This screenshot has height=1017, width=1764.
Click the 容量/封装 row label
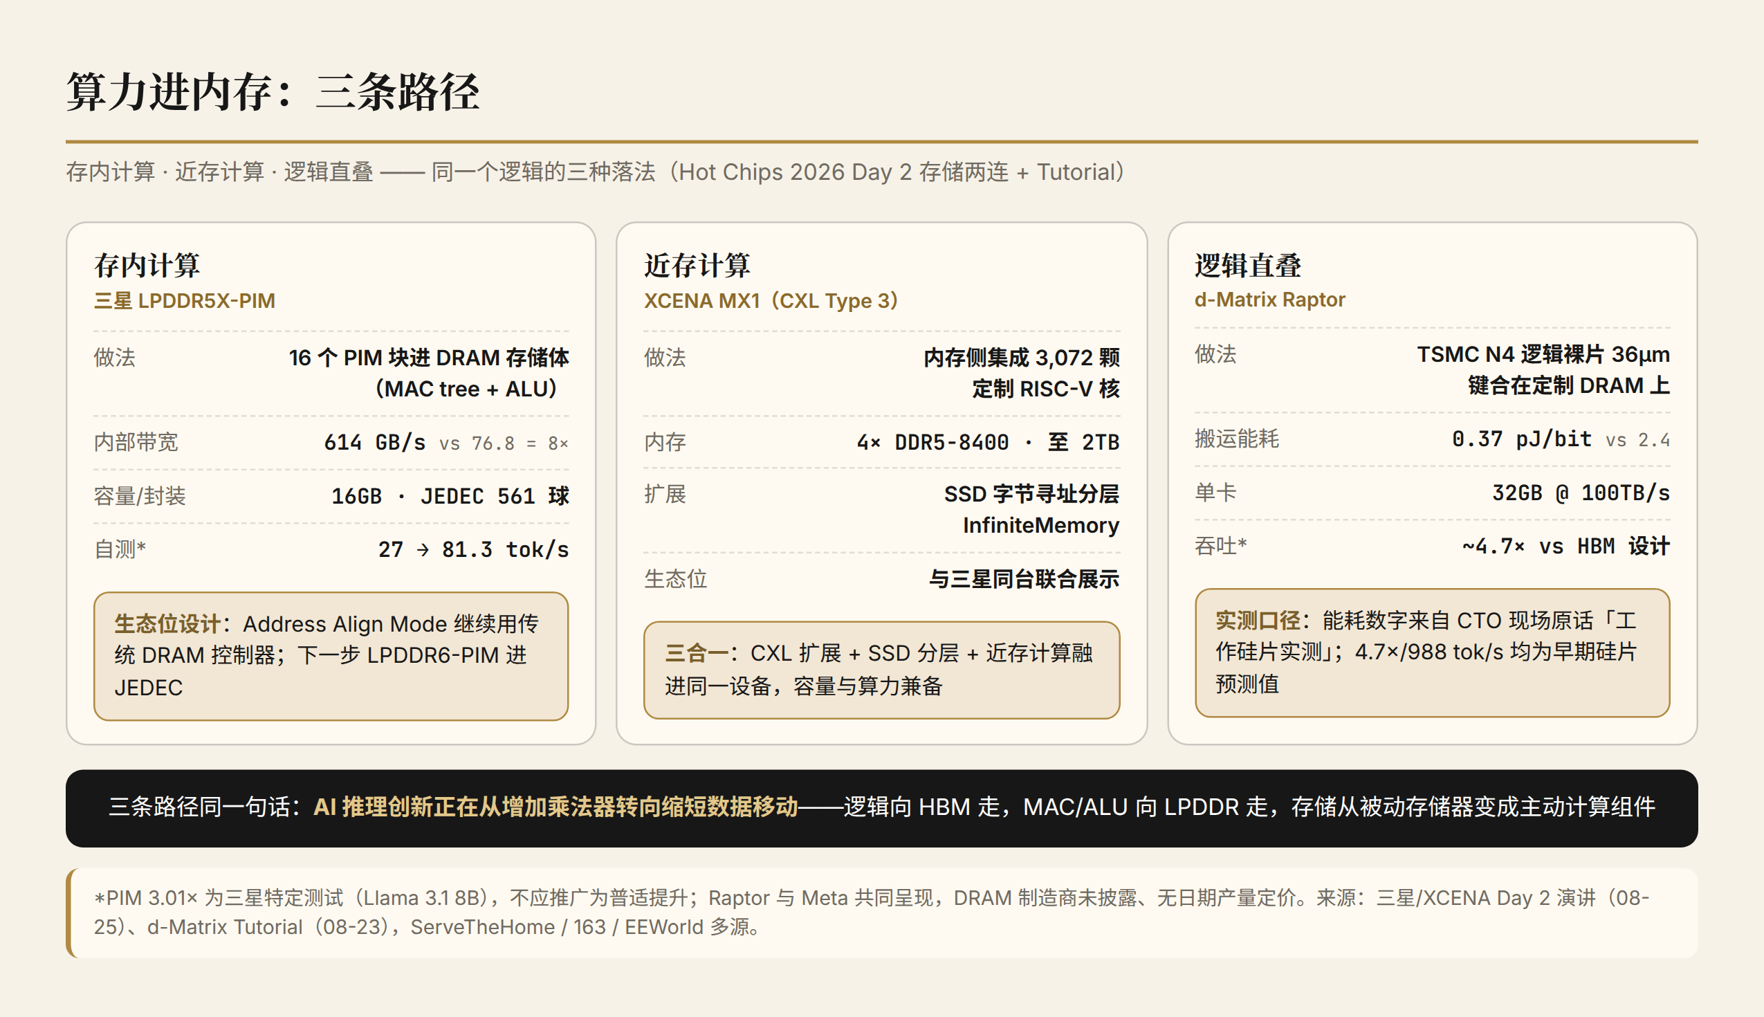[x=140, y=496]
